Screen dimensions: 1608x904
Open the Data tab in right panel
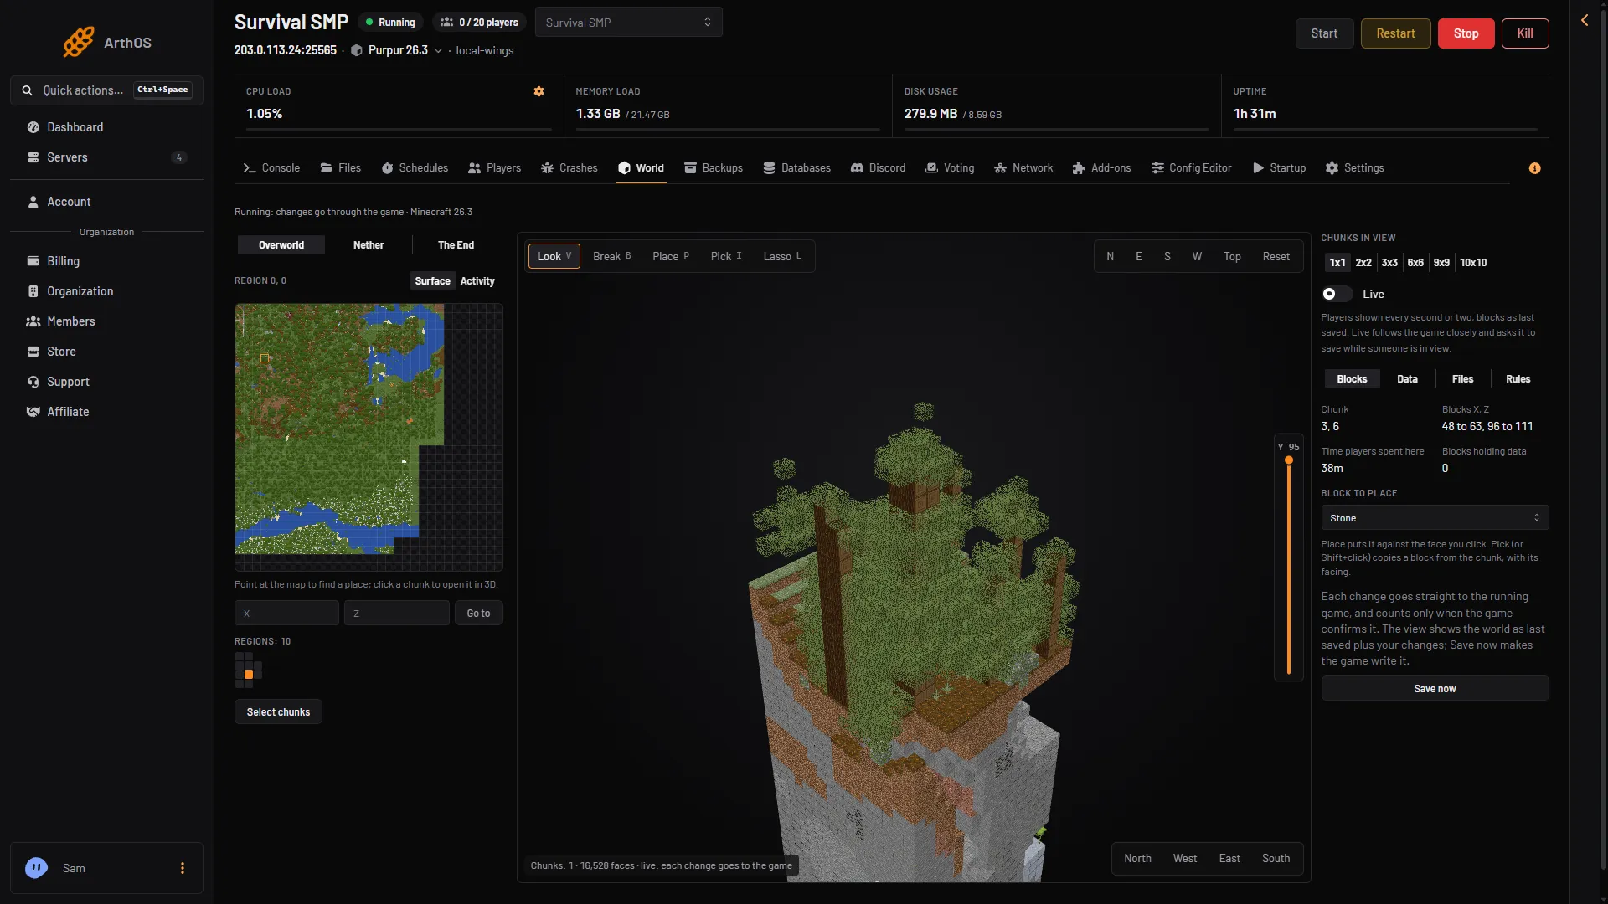[1407, 379]
